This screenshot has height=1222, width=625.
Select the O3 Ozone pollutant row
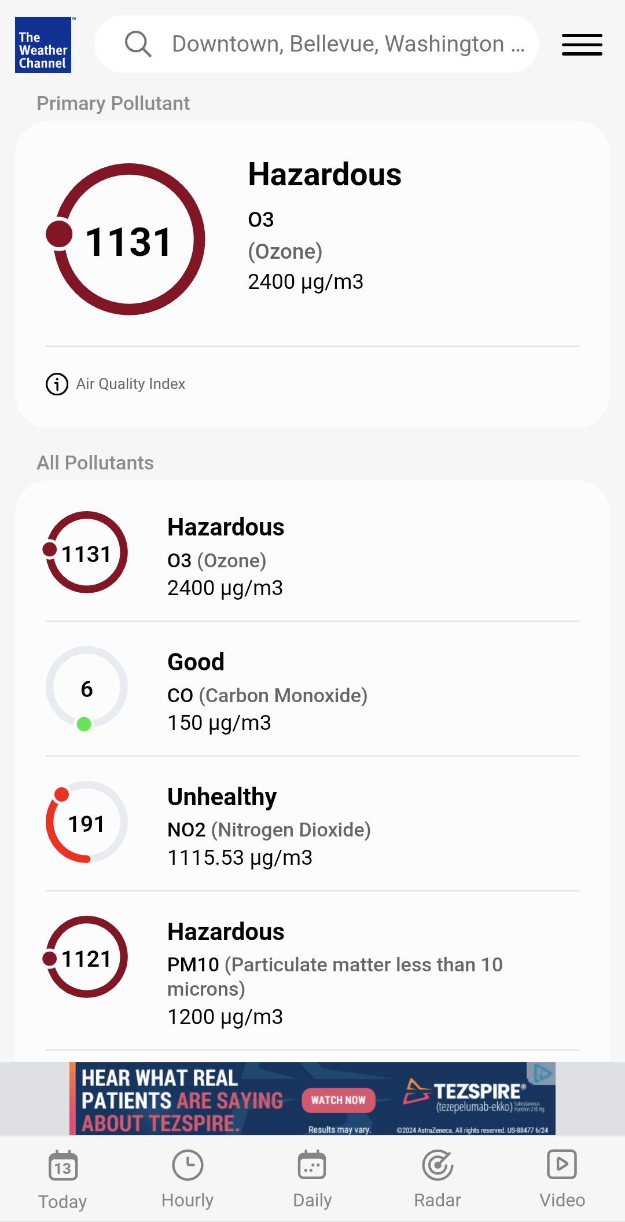[x=312, y=554]
